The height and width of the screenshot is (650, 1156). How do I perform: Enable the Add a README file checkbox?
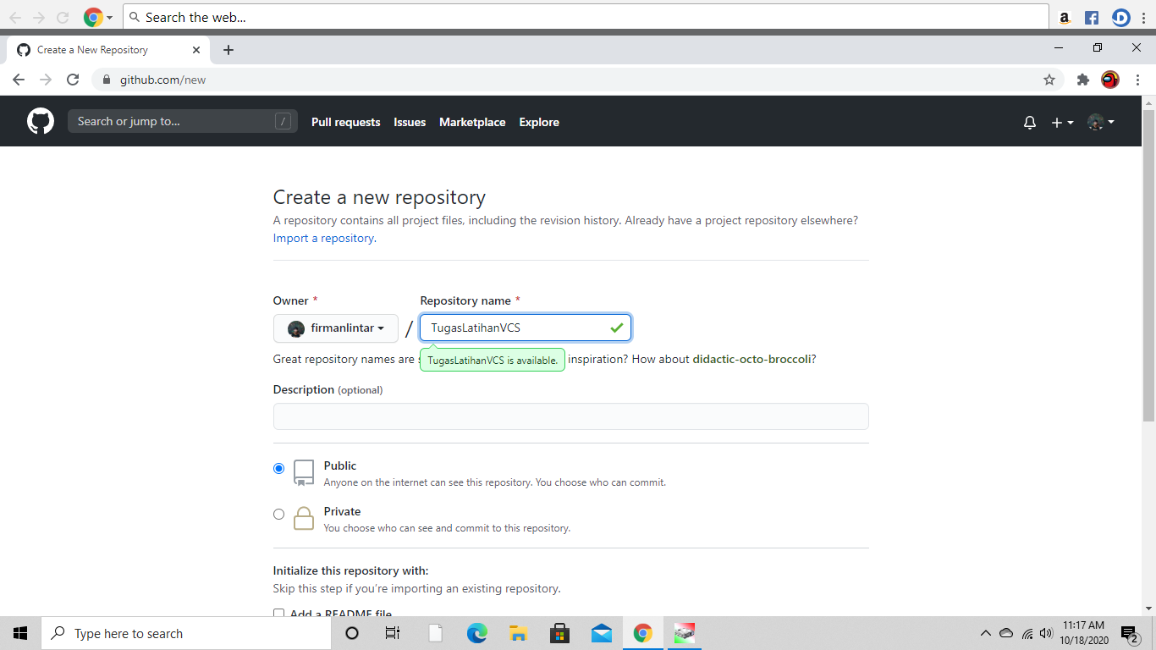pos(279,614)
